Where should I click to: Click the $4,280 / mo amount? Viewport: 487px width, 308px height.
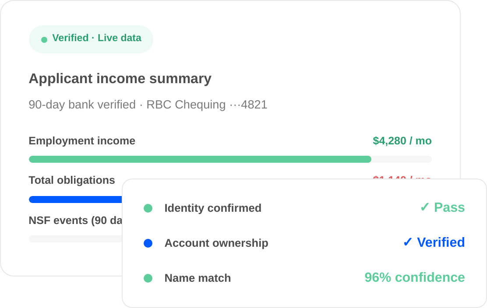[402, 141]
